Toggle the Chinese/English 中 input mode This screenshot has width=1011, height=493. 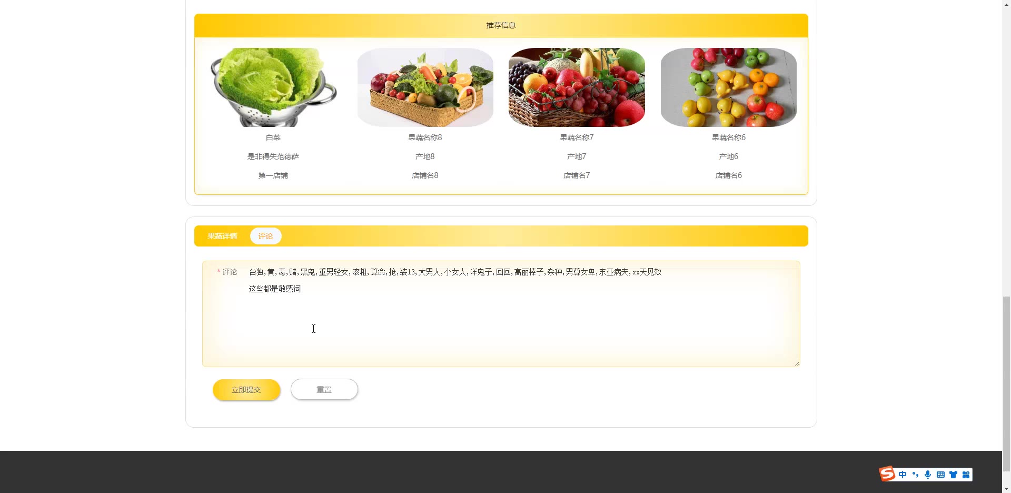[903, 475]
